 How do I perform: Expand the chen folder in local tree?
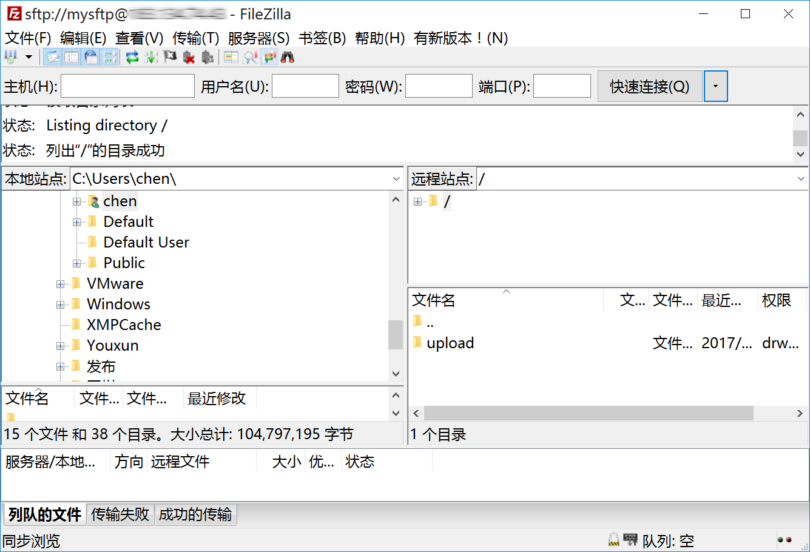76,201
